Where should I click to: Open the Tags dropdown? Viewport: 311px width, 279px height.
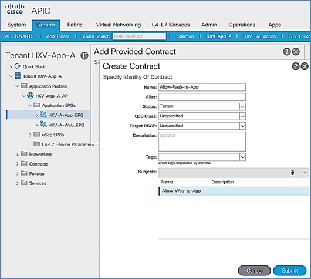click(x=242, y=157)
